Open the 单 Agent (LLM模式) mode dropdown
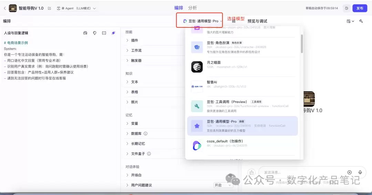Screen dimensions: 372x195 (x=76, y=8)
